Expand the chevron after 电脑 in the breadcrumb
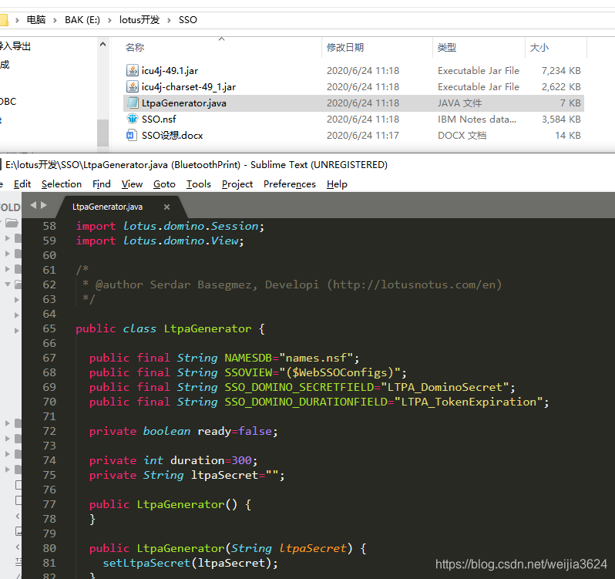Image resolution: width=615 pixels, height=579 pixels. 55,20
